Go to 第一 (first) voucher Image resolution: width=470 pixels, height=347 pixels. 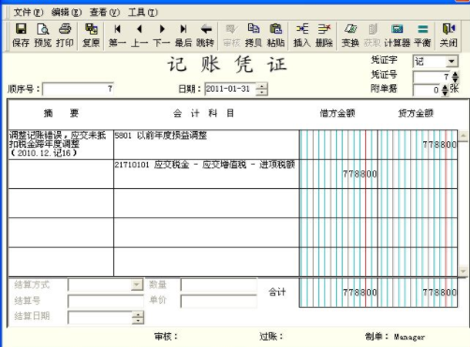click(117, 36)
